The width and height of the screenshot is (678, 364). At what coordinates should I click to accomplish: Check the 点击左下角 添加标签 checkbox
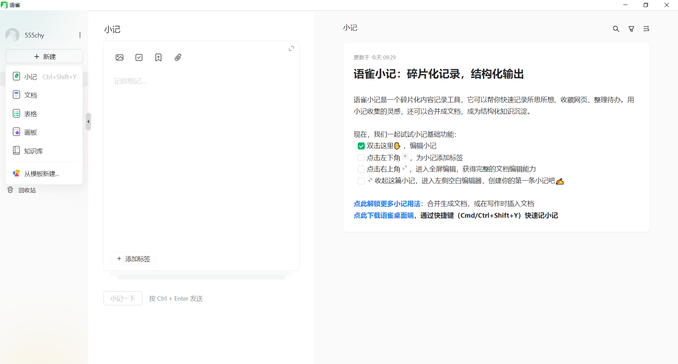tap(361, 158)
